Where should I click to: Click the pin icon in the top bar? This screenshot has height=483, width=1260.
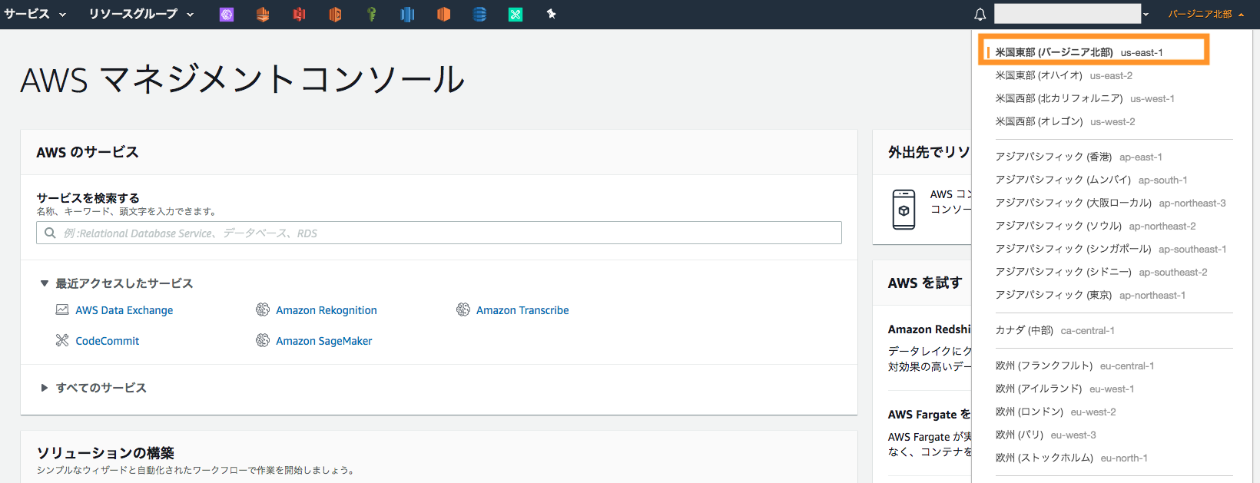pos(551,15)
